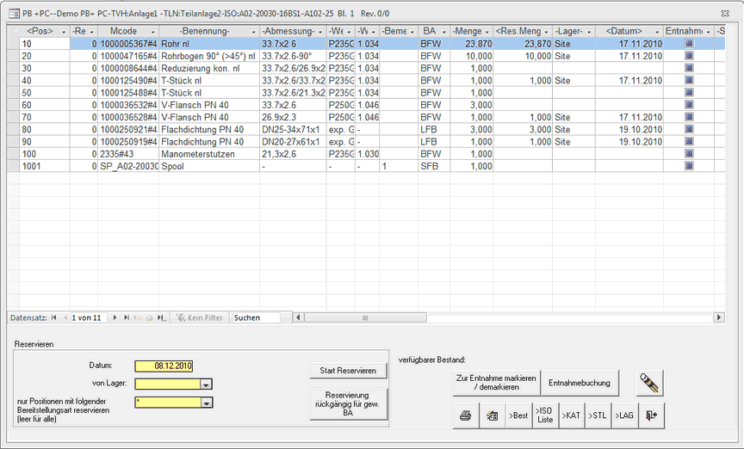Open the Bereitstellungsart dropdown
Image resolution: width=744 pixels, height=449 pixels.
[x=206, y=402]
